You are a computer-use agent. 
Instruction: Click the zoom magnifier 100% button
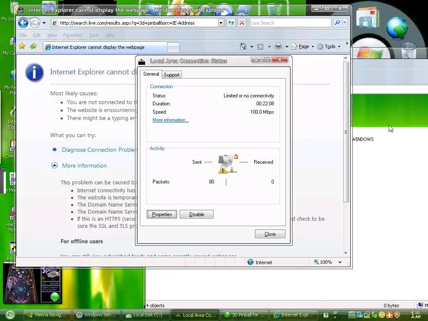point(323,262)
